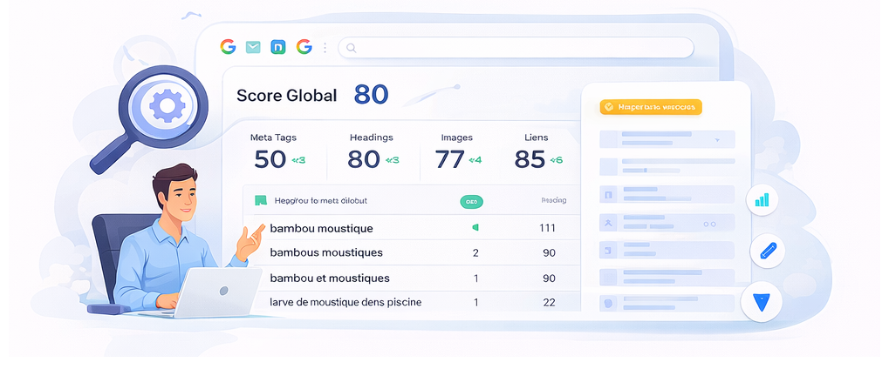The height and width of the screenshot is (369, 889).
Task: Open the vertical three-dot menu
Action: tap(325, 48)
